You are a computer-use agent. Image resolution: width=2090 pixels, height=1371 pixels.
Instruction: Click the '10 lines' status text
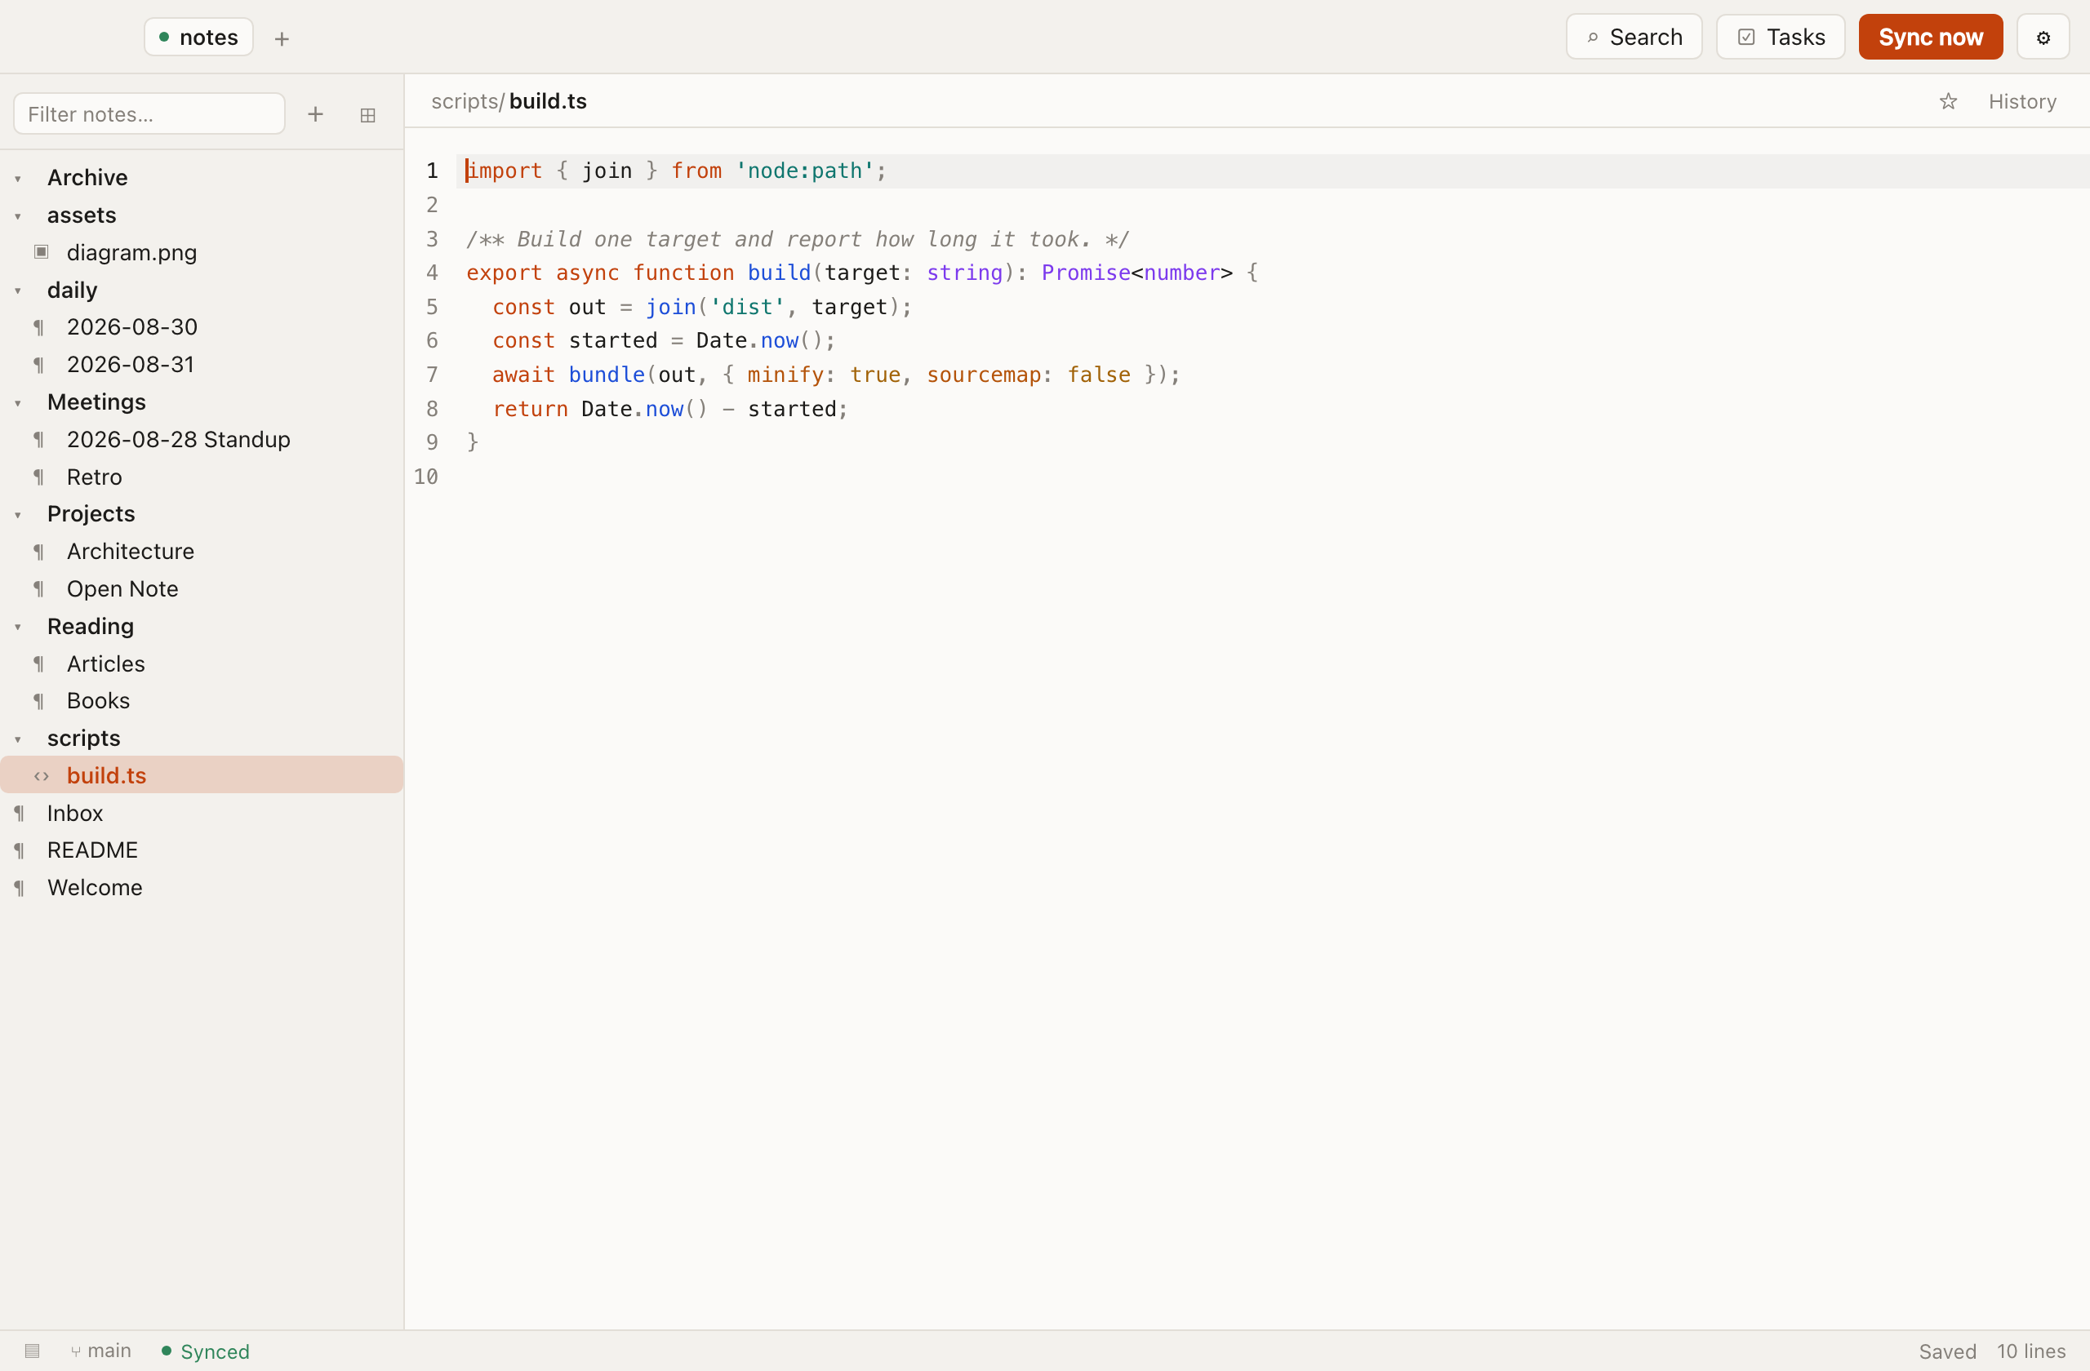click(x=2030, y=1351)
